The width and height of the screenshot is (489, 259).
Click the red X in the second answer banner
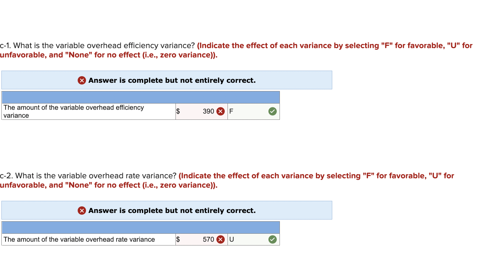click(81, 210)
